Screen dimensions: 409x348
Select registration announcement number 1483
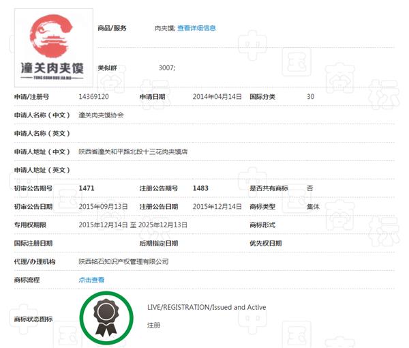200,188
